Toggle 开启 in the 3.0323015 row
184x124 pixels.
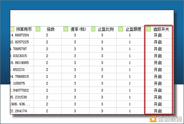[x=158, y=56]
